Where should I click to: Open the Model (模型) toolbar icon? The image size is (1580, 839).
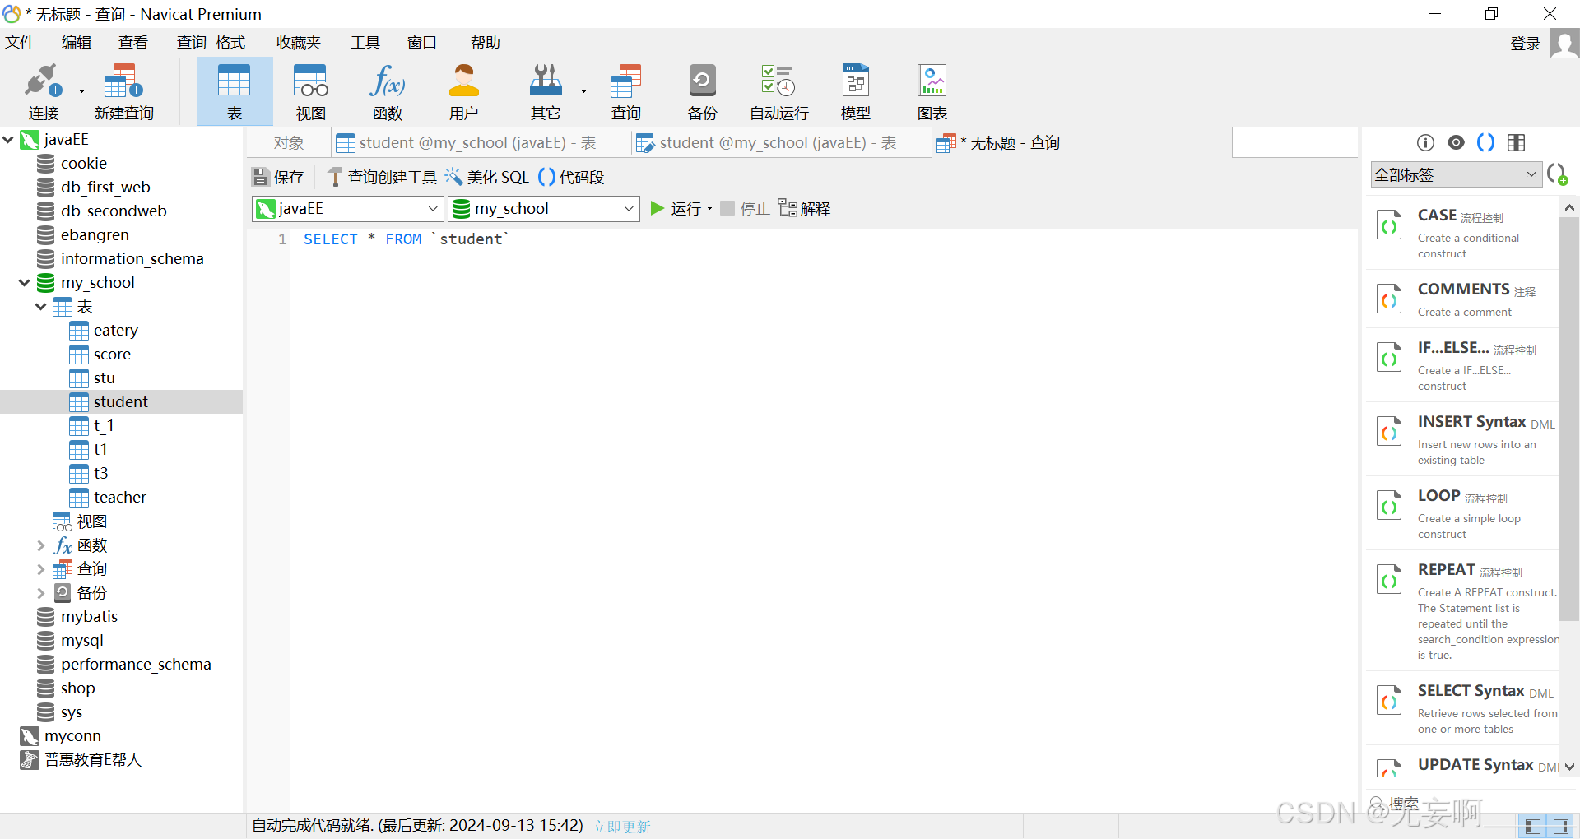(856, 91)
